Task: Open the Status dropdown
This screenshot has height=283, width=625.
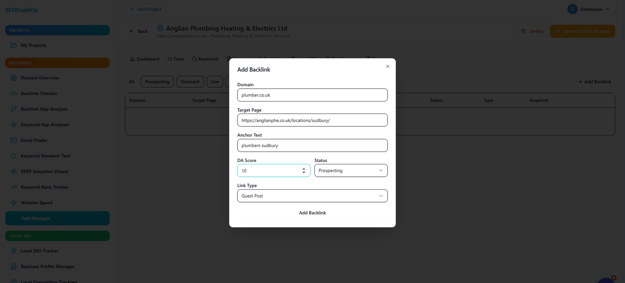Action: pyautogui.click(x=351, y=171)
